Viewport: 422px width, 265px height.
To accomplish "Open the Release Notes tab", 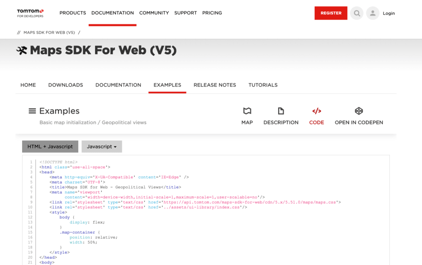I will (215, 85).
